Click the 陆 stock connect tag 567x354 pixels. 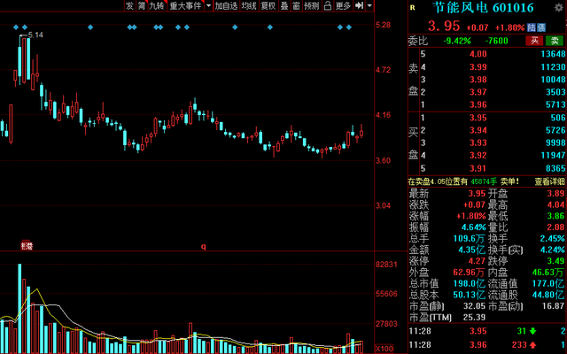pyautogui.click(x=532, y=27)
